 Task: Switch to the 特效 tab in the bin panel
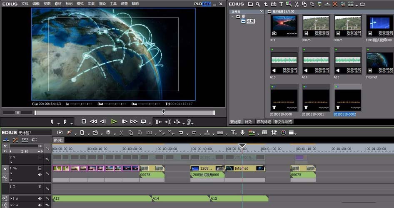(248, 122)
